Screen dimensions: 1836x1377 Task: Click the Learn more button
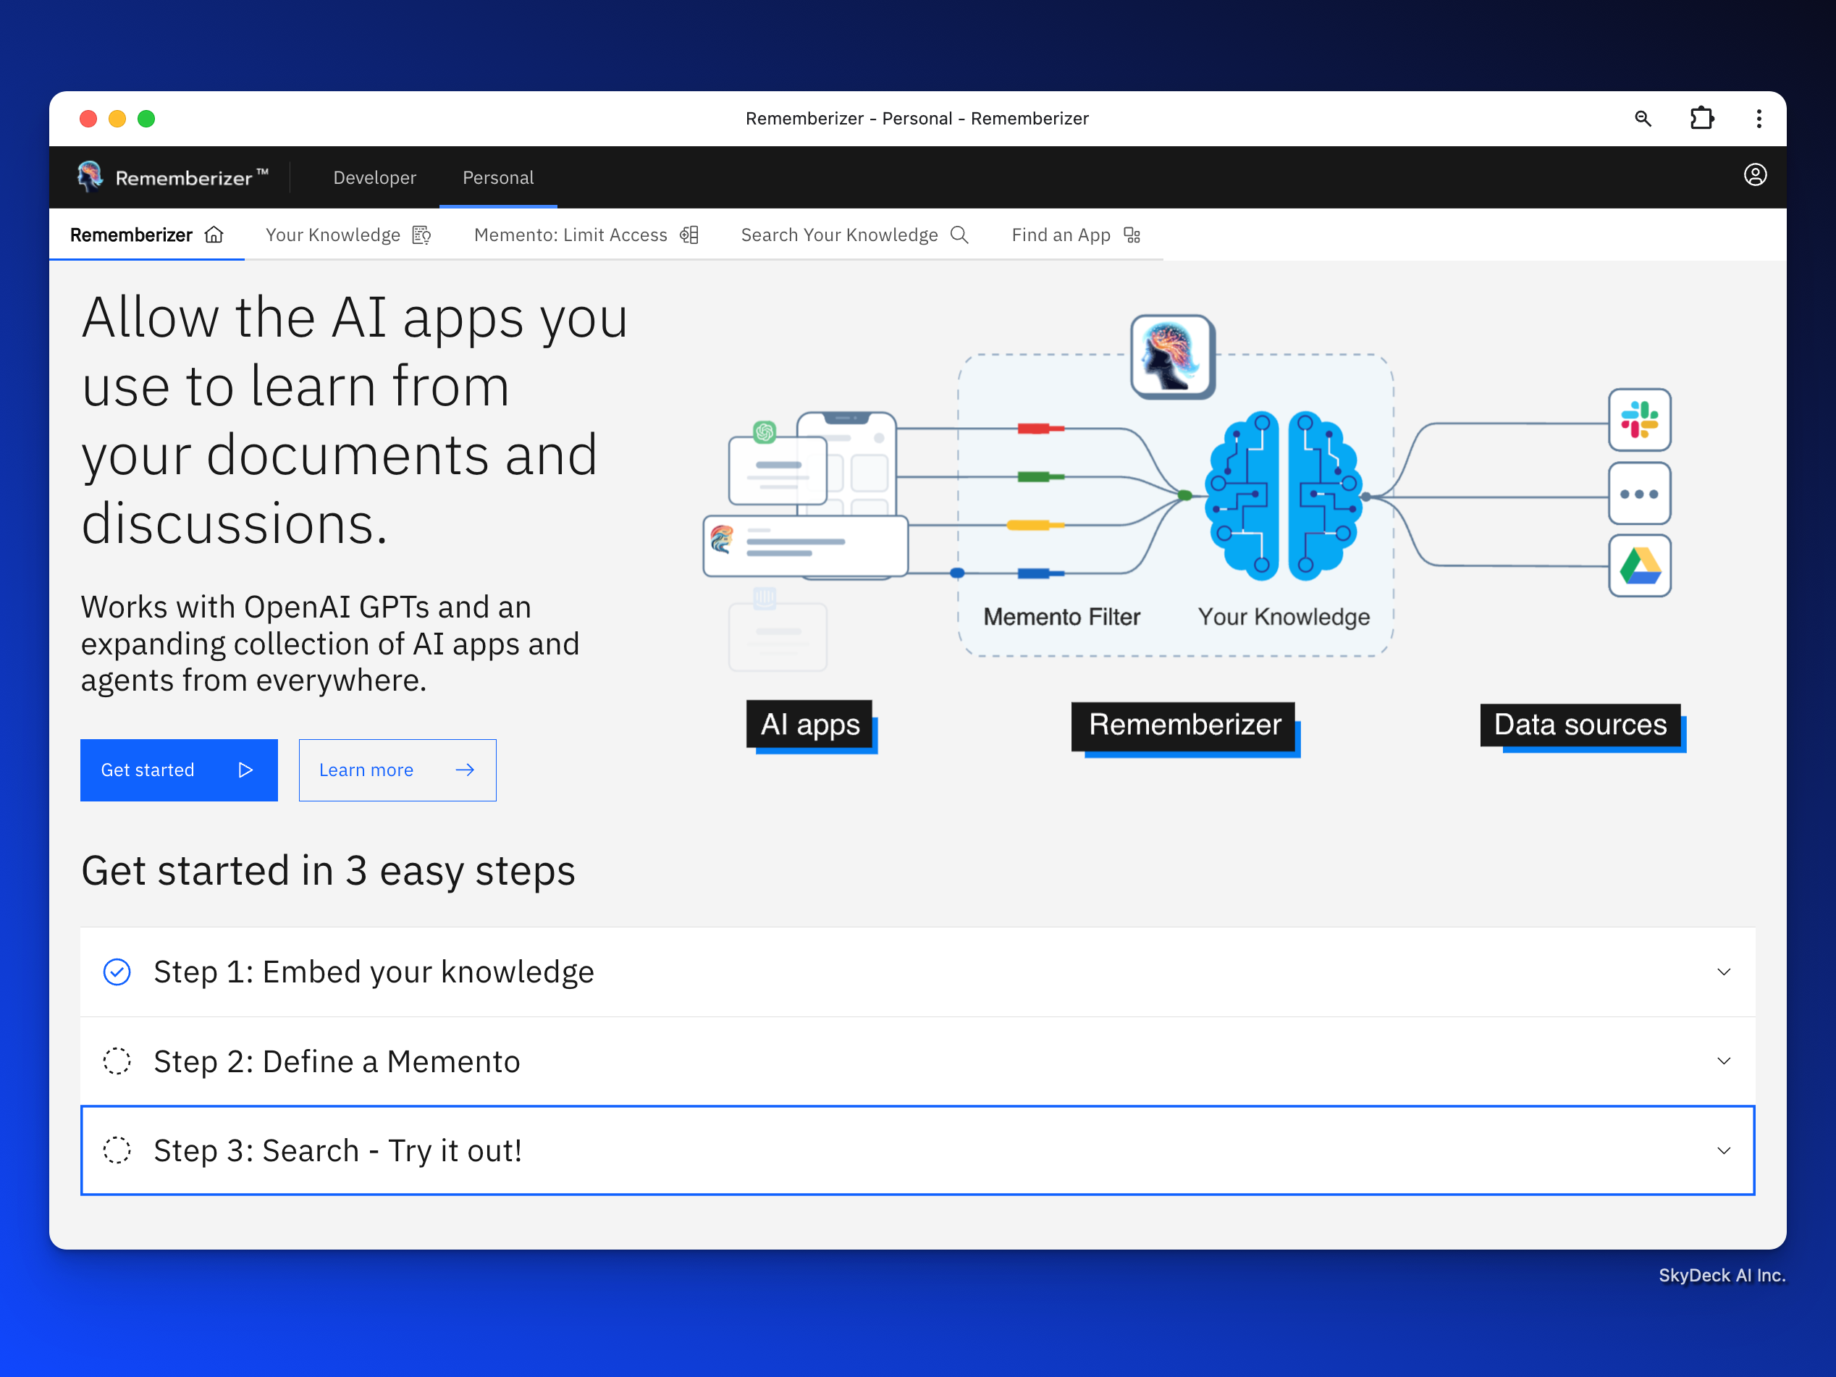397,770
